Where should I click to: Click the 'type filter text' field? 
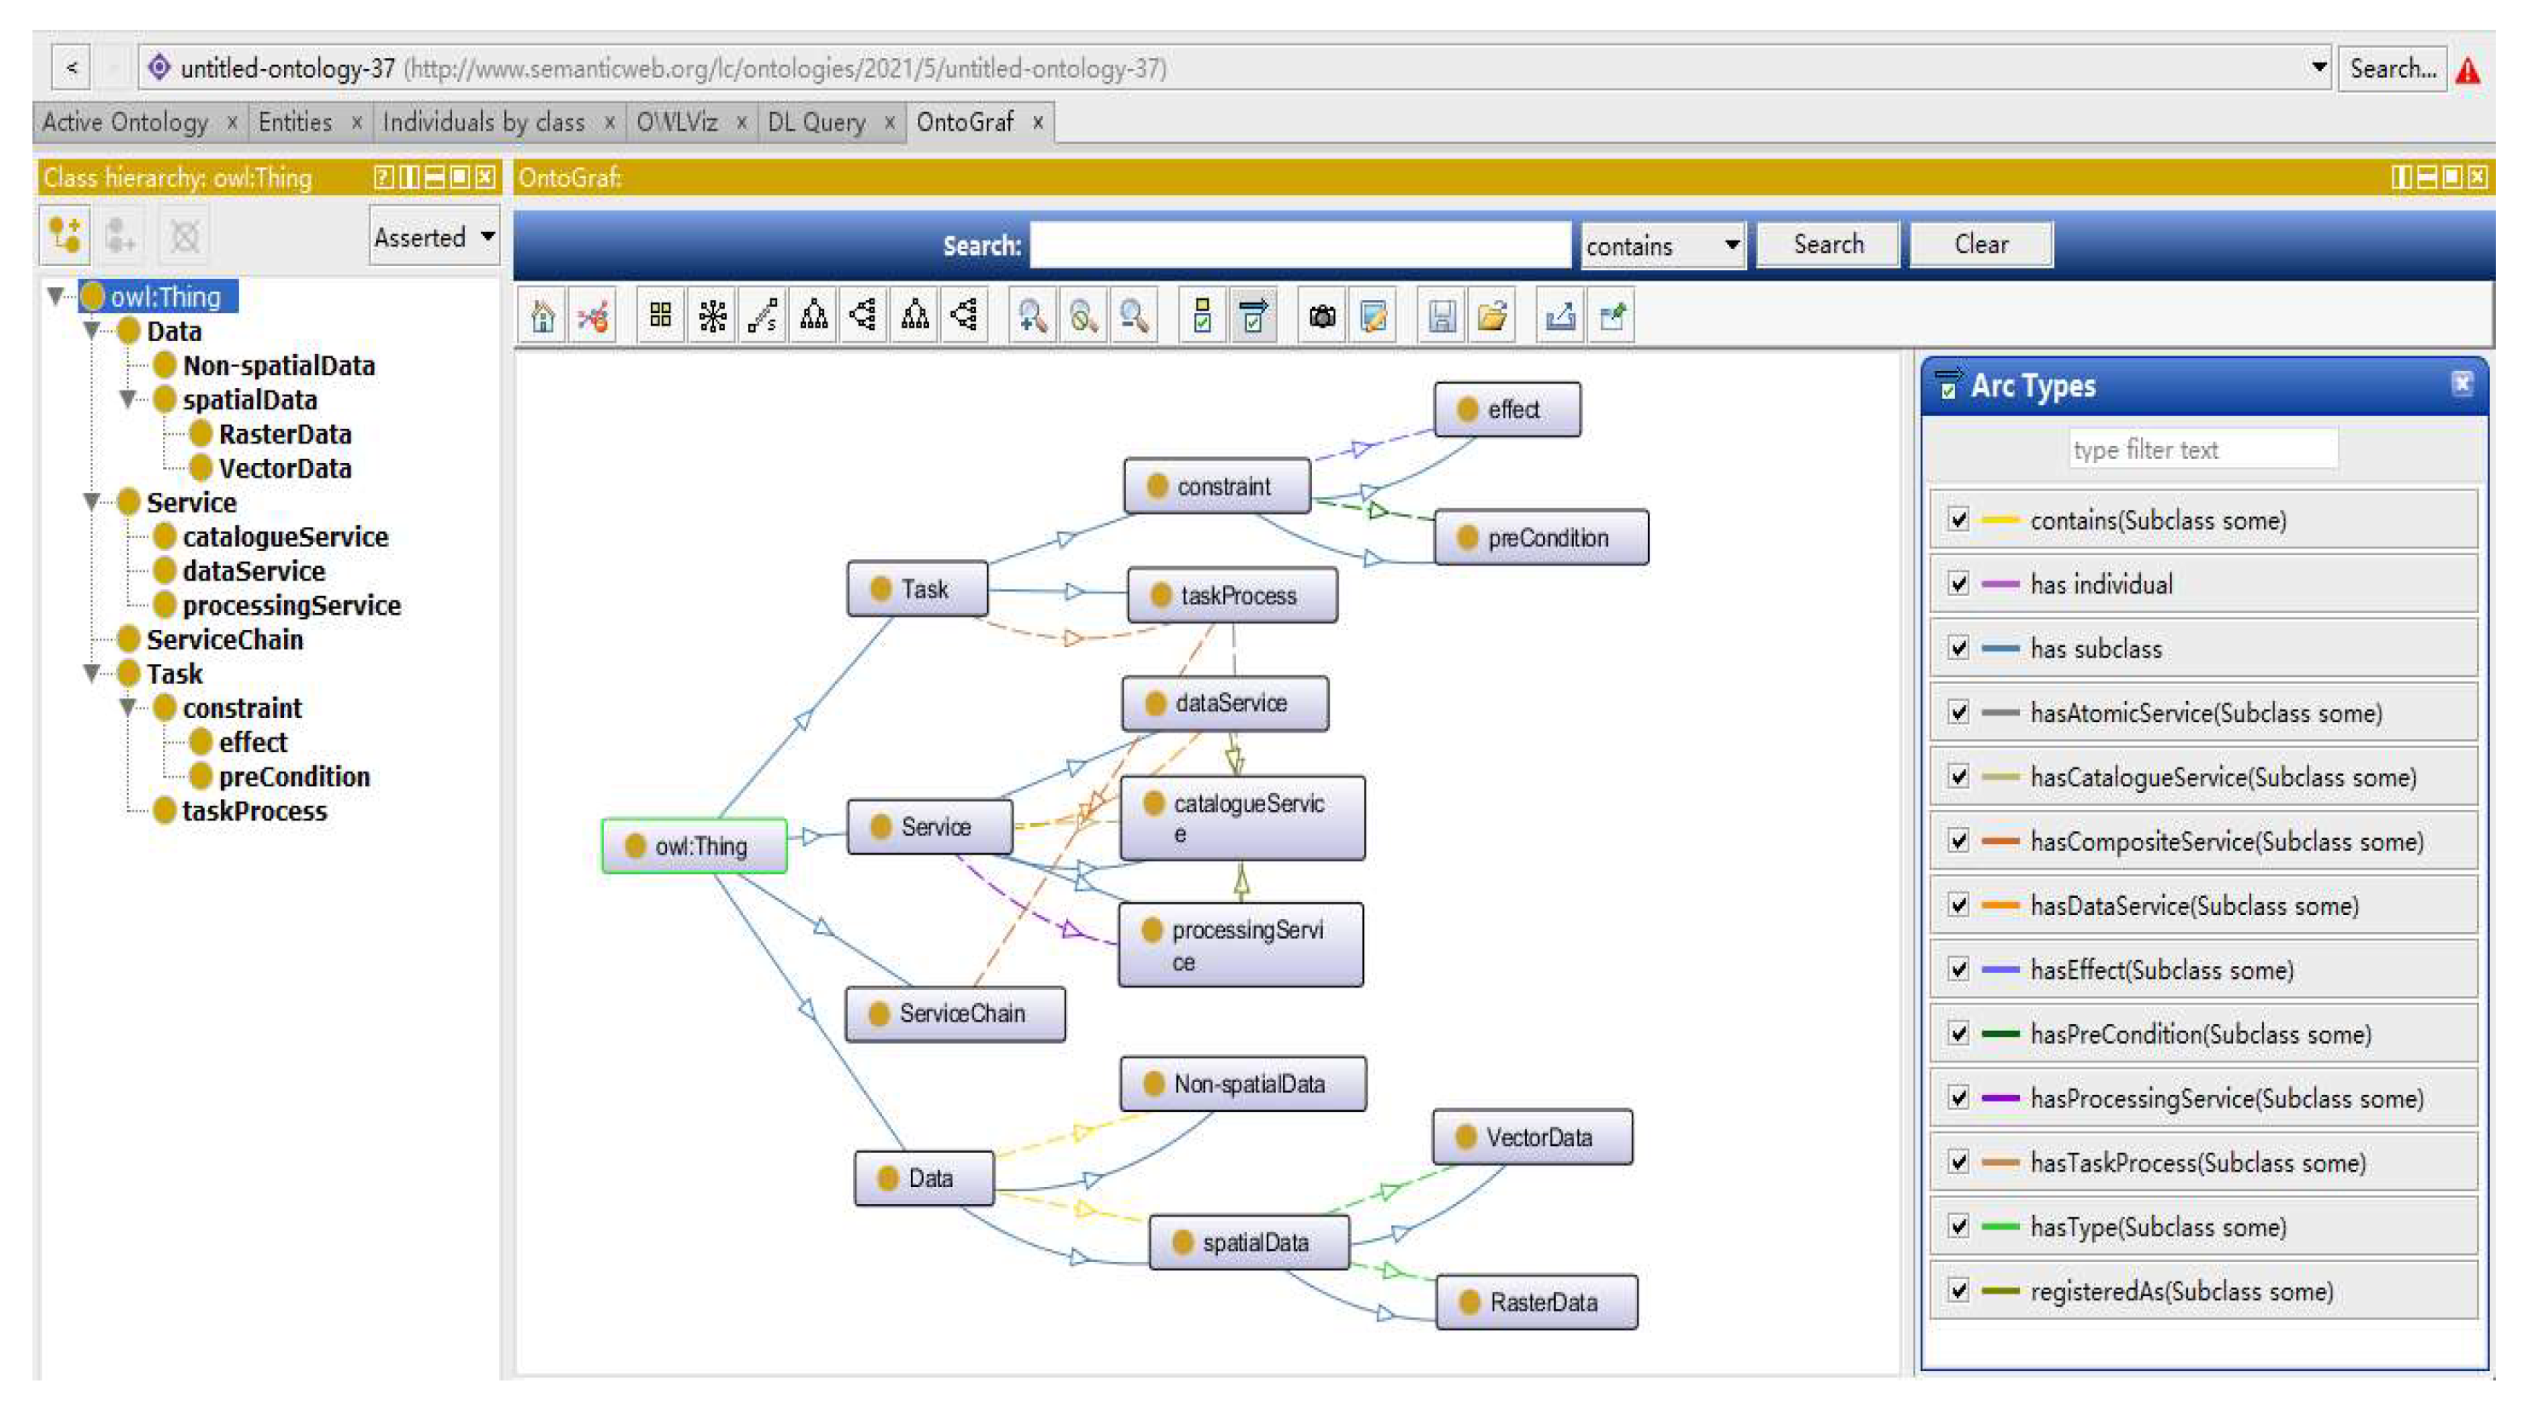[x=2202, y=449]
